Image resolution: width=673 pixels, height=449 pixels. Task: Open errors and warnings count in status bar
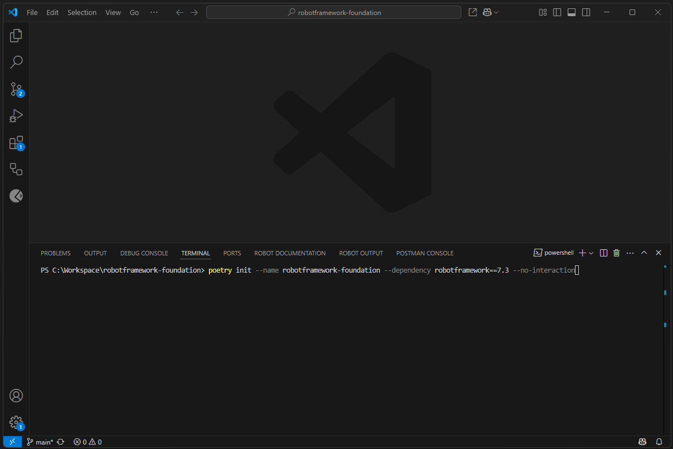87,442
